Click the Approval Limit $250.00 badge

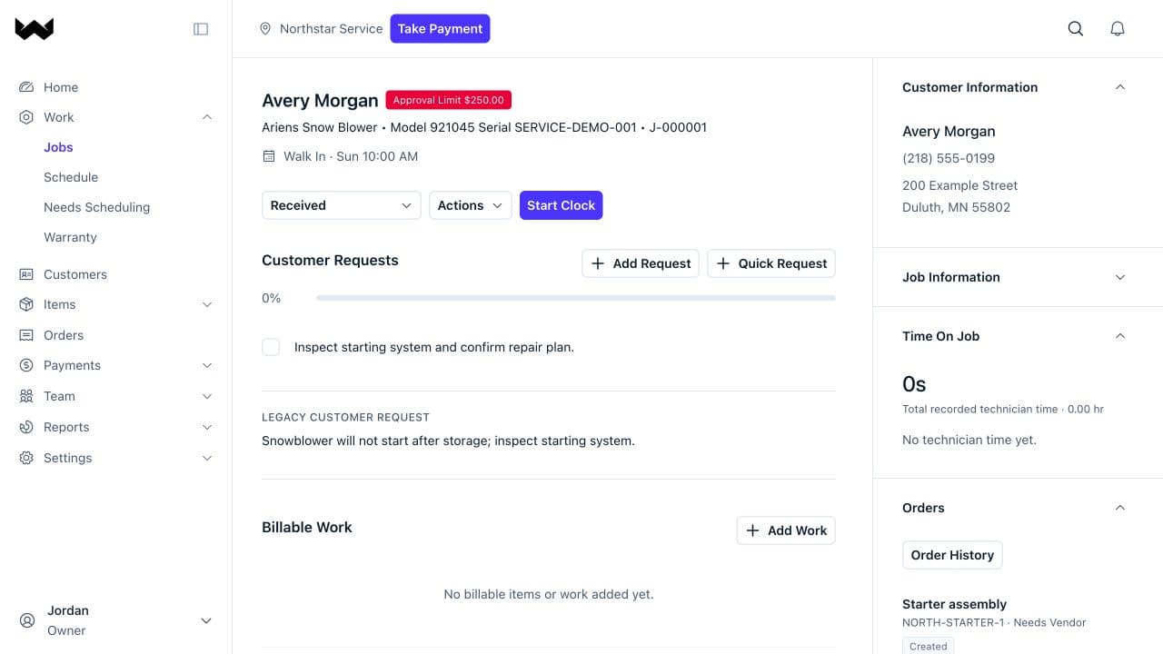tap(449, 100)
